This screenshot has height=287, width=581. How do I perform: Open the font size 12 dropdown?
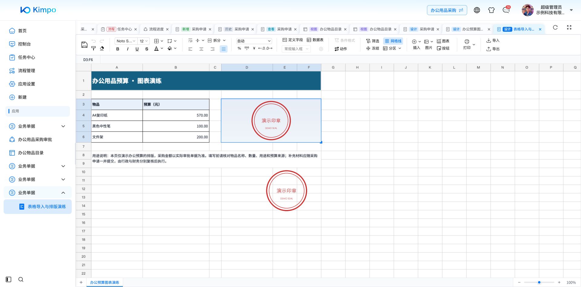[x=144, y=41]
